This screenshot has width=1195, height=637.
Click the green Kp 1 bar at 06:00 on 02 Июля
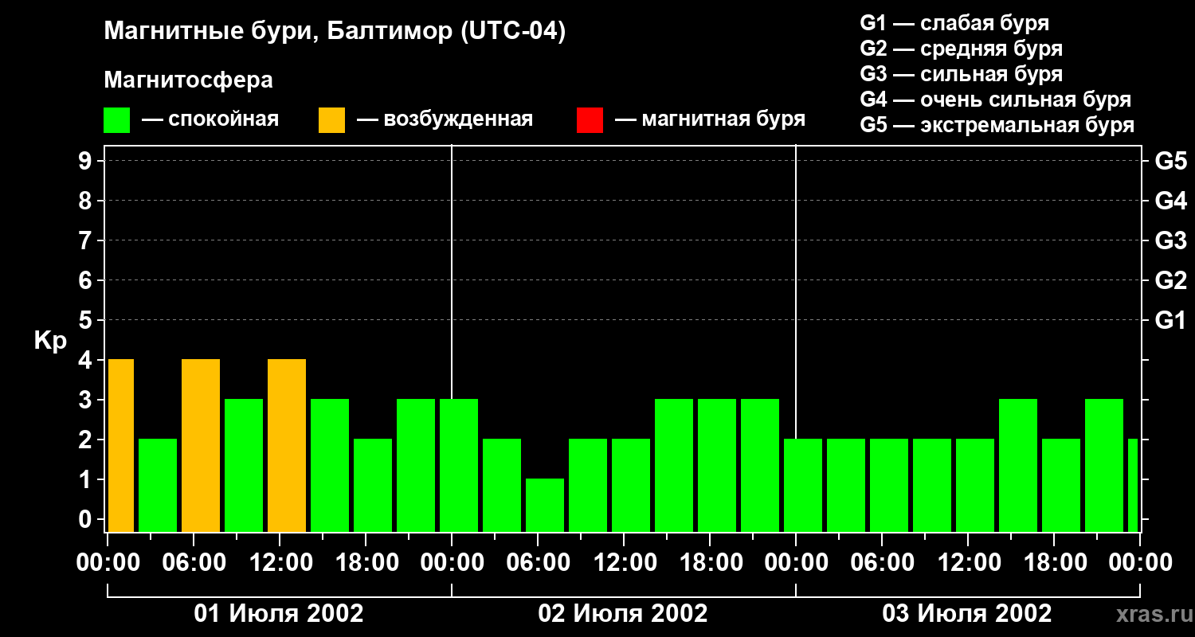545,505
